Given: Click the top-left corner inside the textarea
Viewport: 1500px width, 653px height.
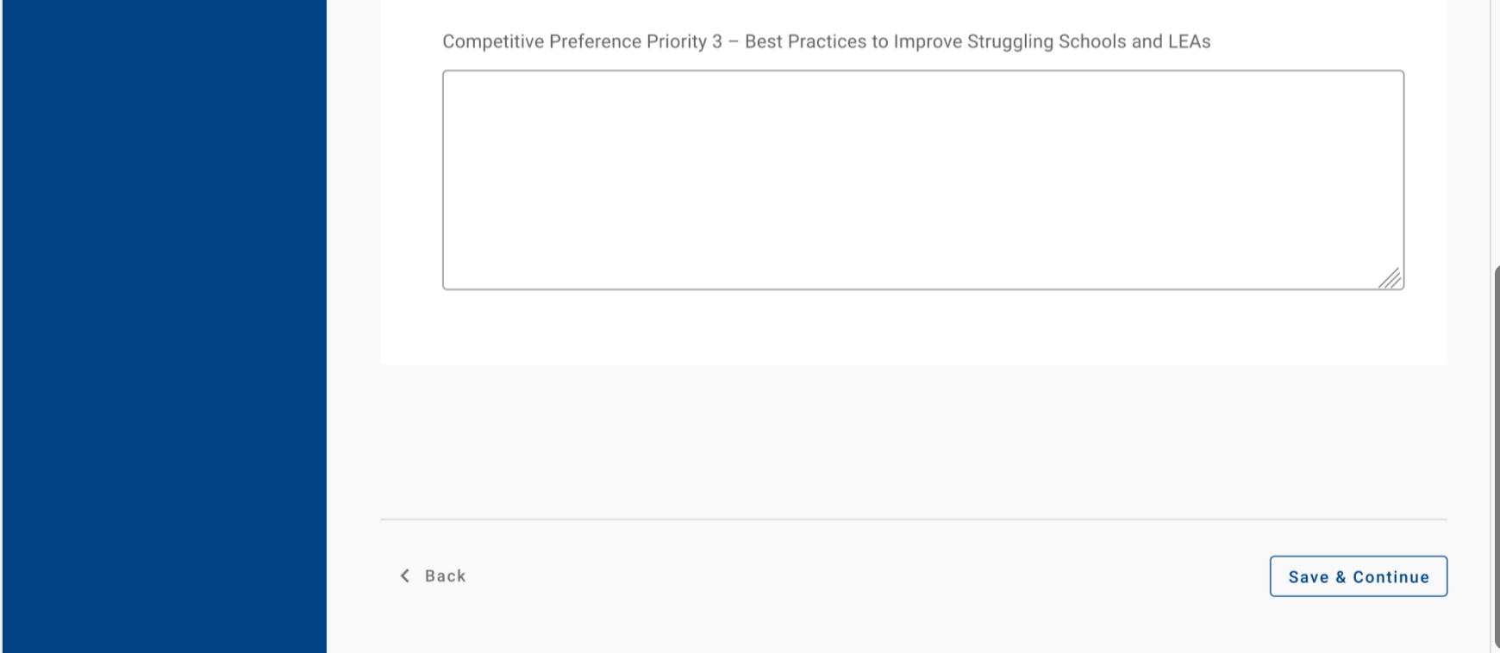Looking at the screenshot, I should click(453, 81).
